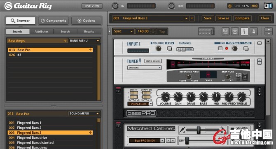Screen dimensions: 276x149
Task: Click the noise reduction THRESHOLD knob
Action: coord(234,49)
